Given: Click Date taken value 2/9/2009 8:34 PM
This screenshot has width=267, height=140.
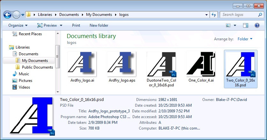Looking at the screenshot, I should click(103, 123).
